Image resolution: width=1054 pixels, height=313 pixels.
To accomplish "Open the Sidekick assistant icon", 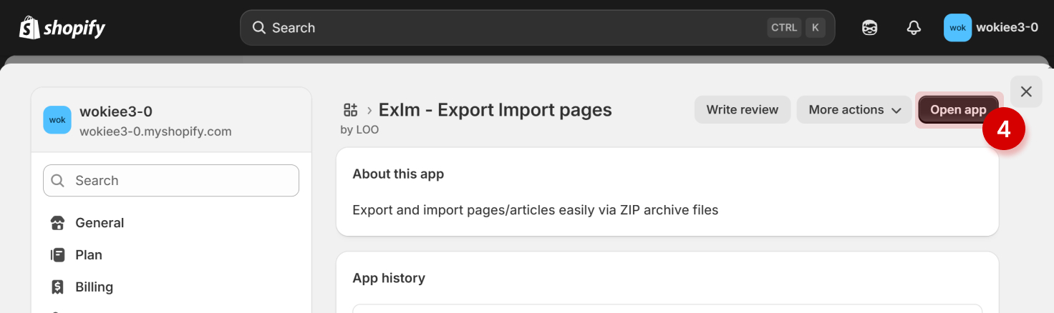I will (869, 28).
